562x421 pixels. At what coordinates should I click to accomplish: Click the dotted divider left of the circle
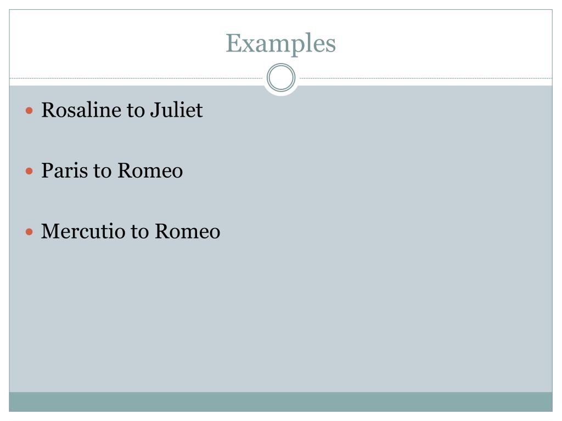coord(136,78)
